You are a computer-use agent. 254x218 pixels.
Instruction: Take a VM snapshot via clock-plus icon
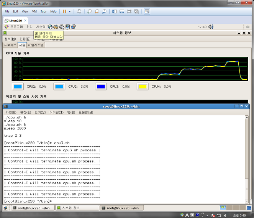90,11
